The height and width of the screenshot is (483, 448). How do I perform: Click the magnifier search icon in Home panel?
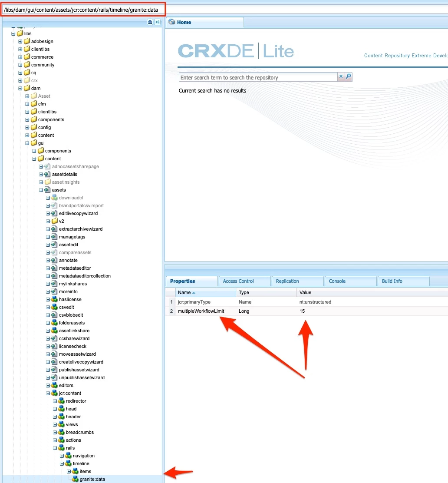click(348, 77)
